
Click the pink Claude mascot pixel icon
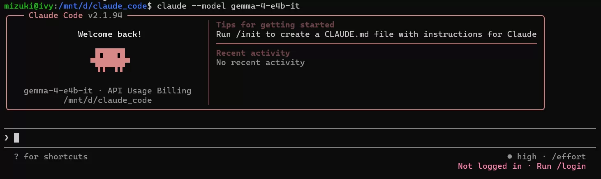coord(110,60)
